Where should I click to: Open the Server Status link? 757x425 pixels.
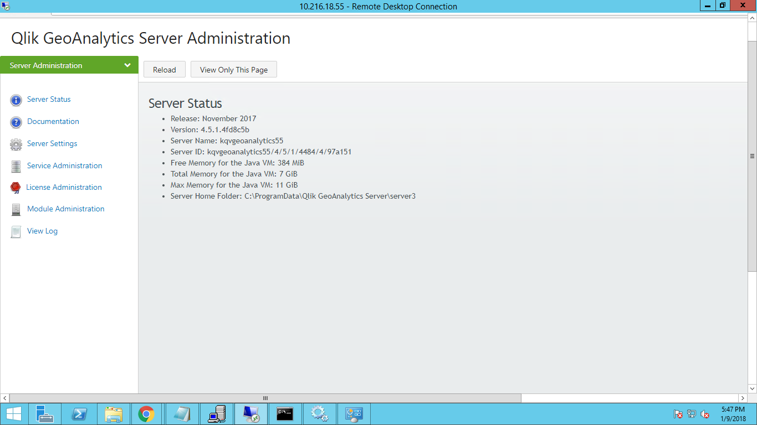[49, 99]
